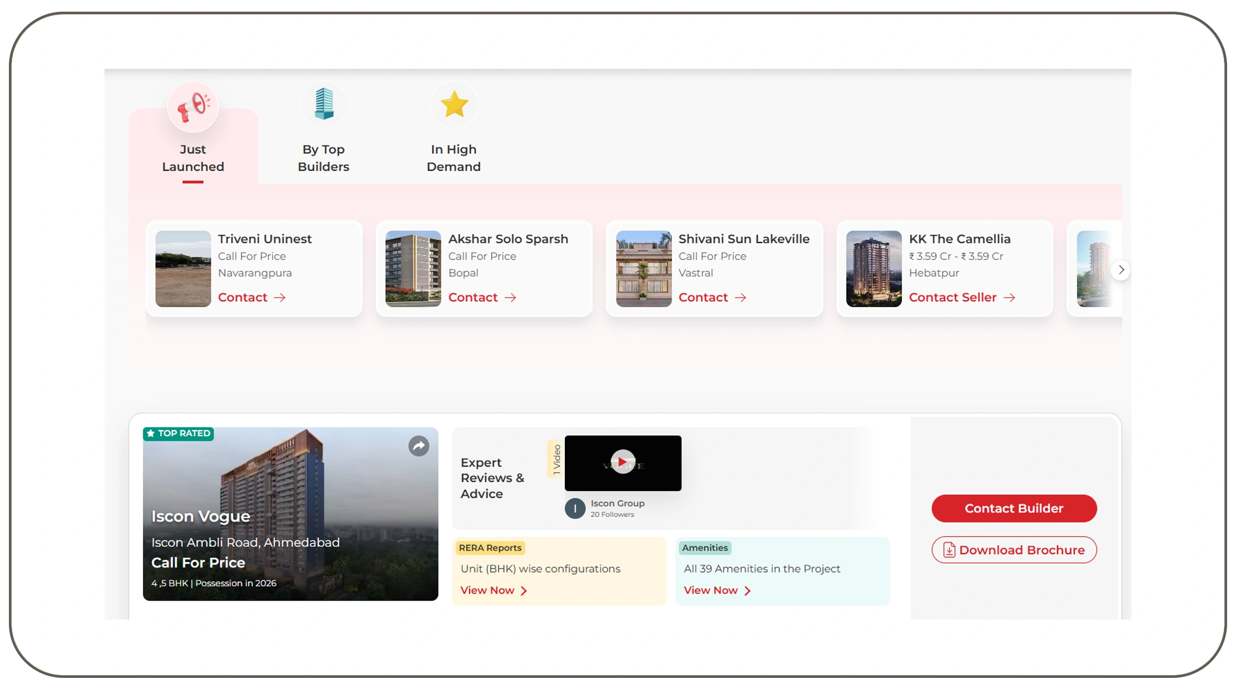The height and width of the screenshot is (689, 1236).
Task: Click the brochure document icon
Action: 950,550
